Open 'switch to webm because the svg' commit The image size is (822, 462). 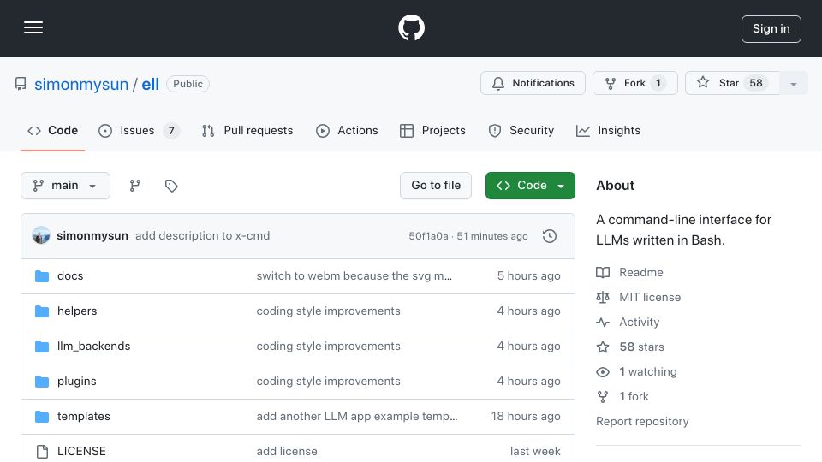354,276
